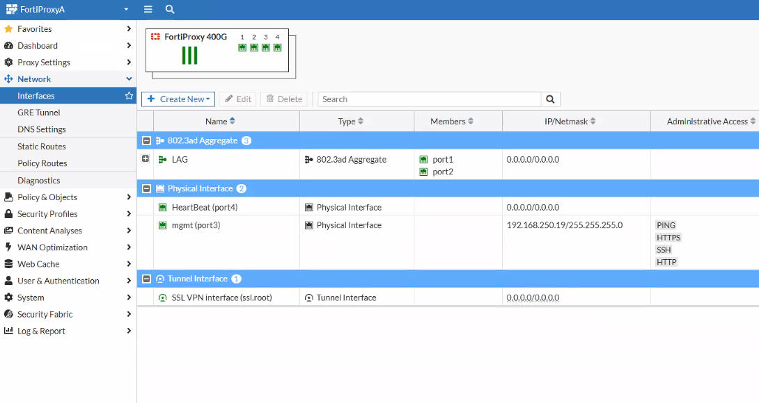This screenshot has height=403, width=759.
Task: Expand the Favorites menu chevron
Action: [x=129, y=29]
